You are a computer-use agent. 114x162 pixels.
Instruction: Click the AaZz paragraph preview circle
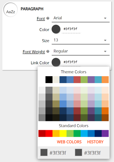[11, 10]
